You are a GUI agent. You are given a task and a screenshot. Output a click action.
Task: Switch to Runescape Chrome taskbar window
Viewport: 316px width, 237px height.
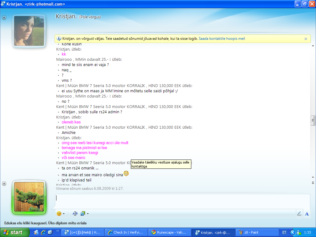coord(169,232)
